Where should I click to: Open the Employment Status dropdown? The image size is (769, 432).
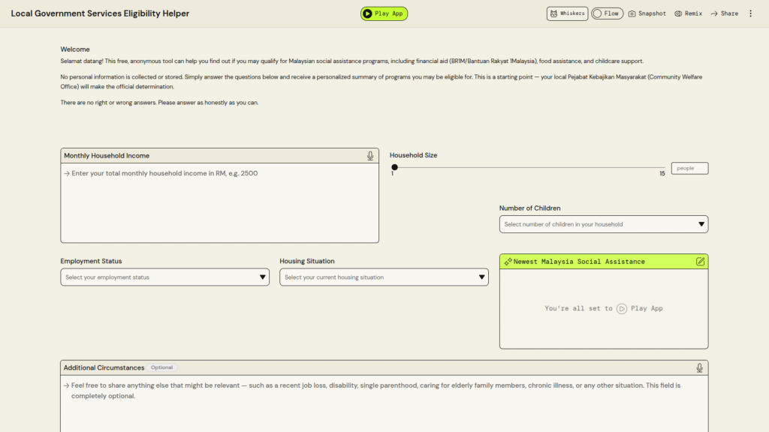click(x=164, y=277)
